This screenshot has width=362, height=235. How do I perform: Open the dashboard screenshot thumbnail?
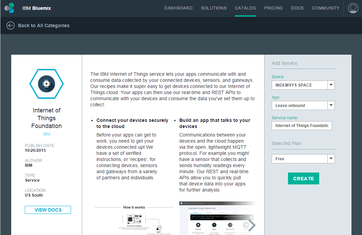pos(217,218)
